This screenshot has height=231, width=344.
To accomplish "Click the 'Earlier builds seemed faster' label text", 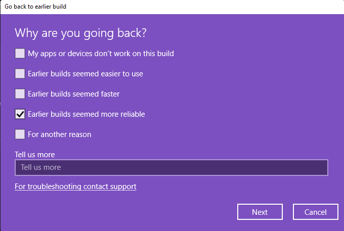I will click(x=73, y=94).
